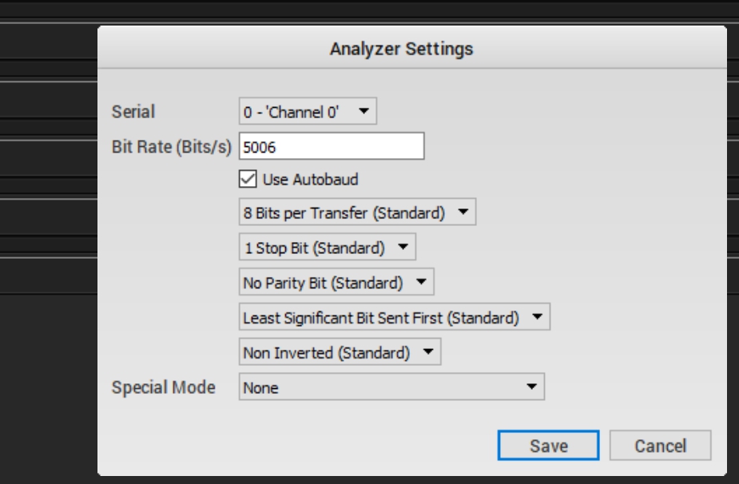
Task: Click the Cancel button
Action: click(x=660, y=446)
